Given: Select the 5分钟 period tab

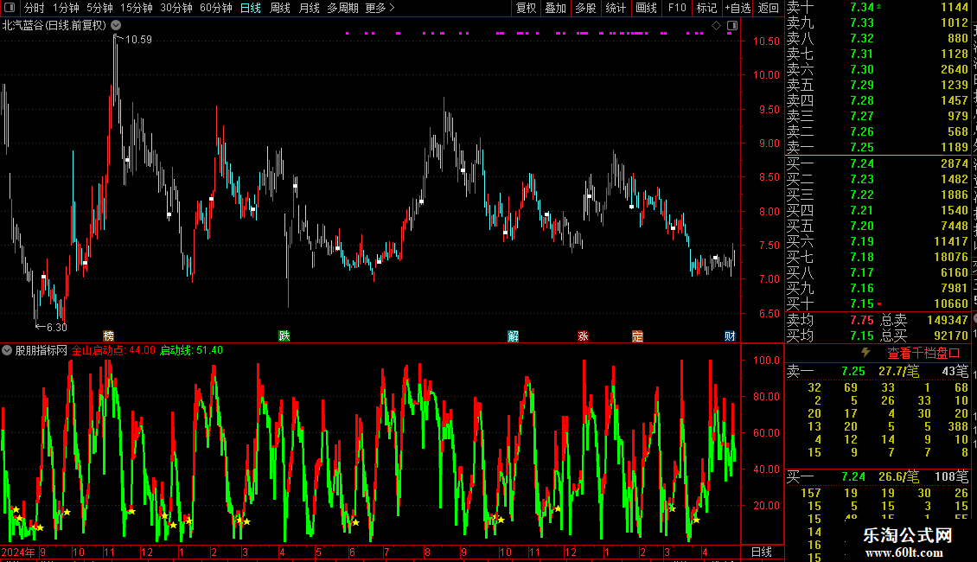Looking at the screenshot, I should click(99, 8).
